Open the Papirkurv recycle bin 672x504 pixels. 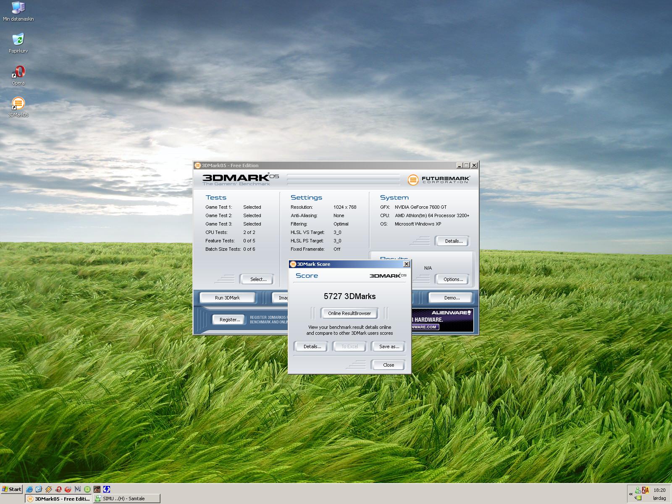click(18, 40)
